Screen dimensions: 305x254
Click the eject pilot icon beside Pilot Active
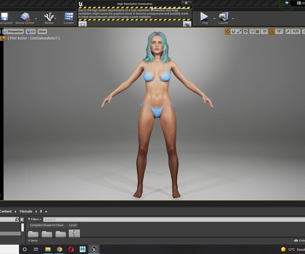click(4, 38)
